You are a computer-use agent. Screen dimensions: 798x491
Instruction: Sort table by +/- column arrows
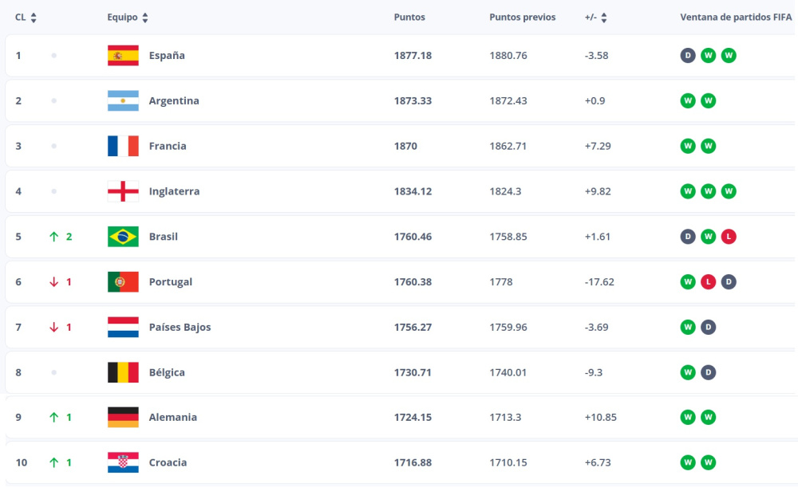point(603,18)
